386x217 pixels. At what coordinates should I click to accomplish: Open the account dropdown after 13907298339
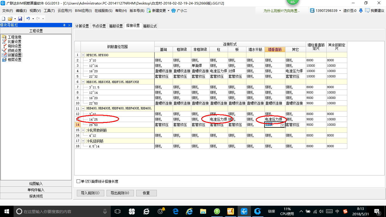(x=340, y=10)
